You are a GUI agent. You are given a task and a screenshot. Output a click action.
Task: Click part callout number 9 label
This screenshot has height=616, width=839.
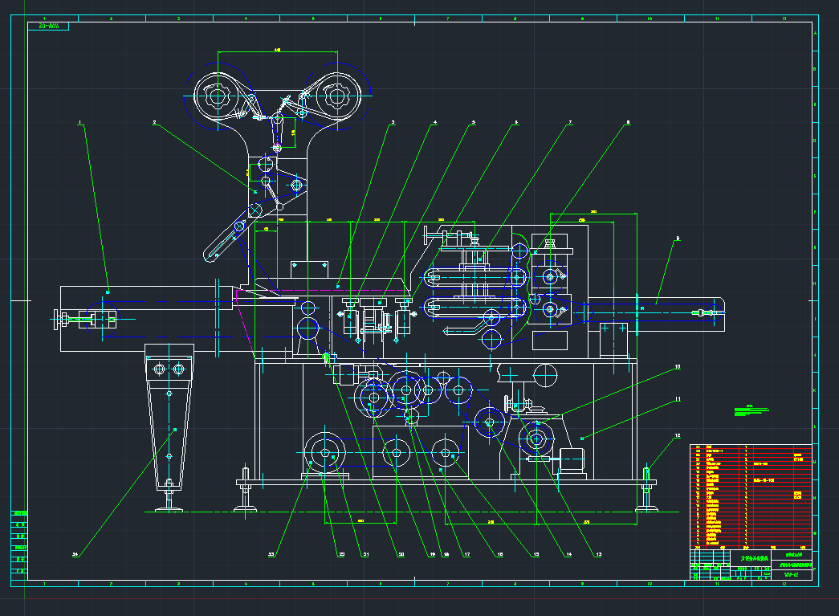tap(678, 239)
